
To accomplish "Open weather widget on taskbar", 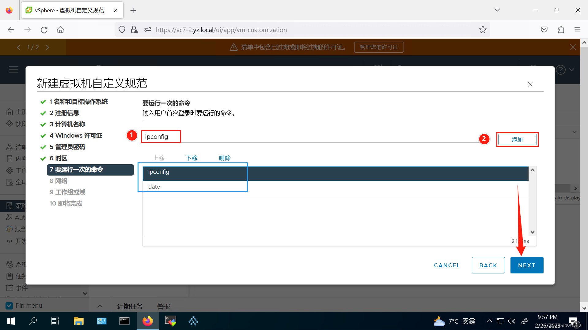I will [454, 321].
